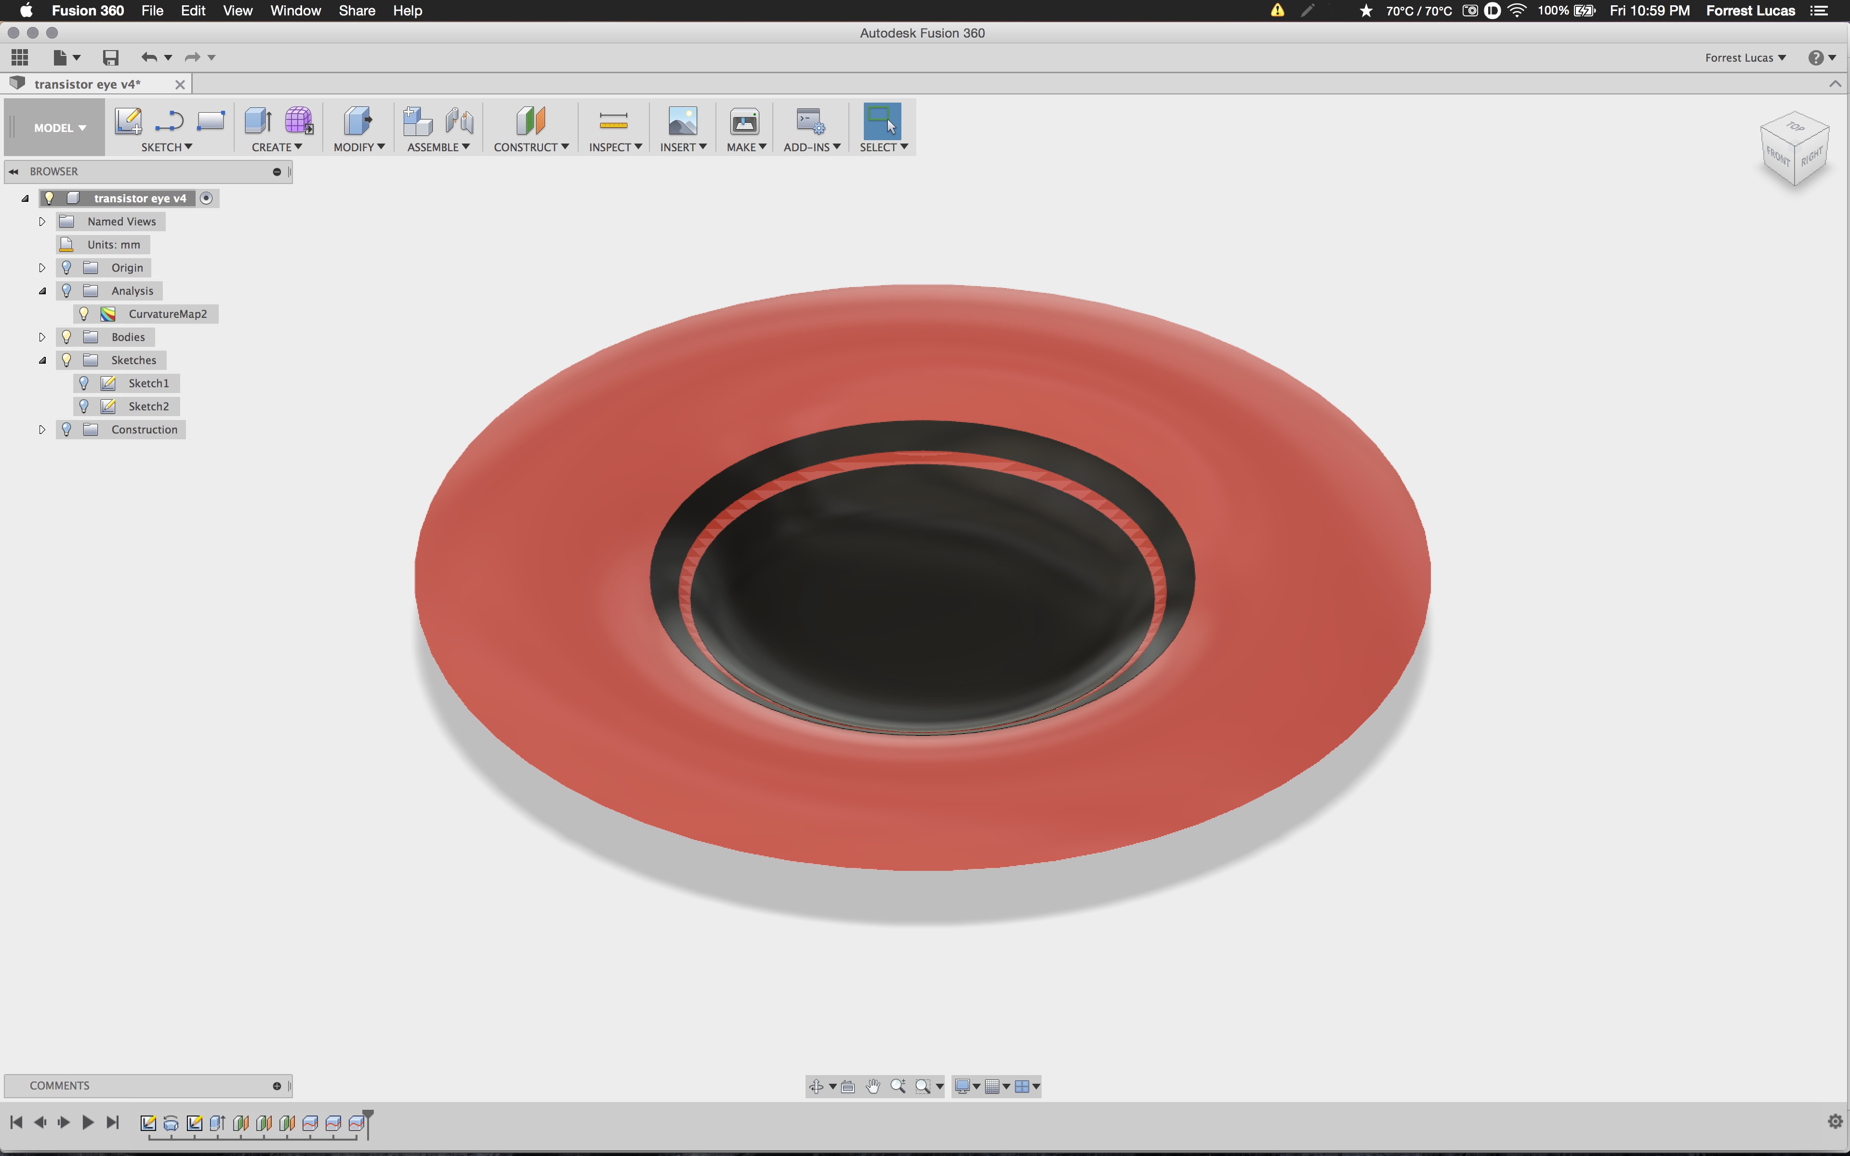Expand the Bodies folder

pyautogui.click(x=42, y=337)
